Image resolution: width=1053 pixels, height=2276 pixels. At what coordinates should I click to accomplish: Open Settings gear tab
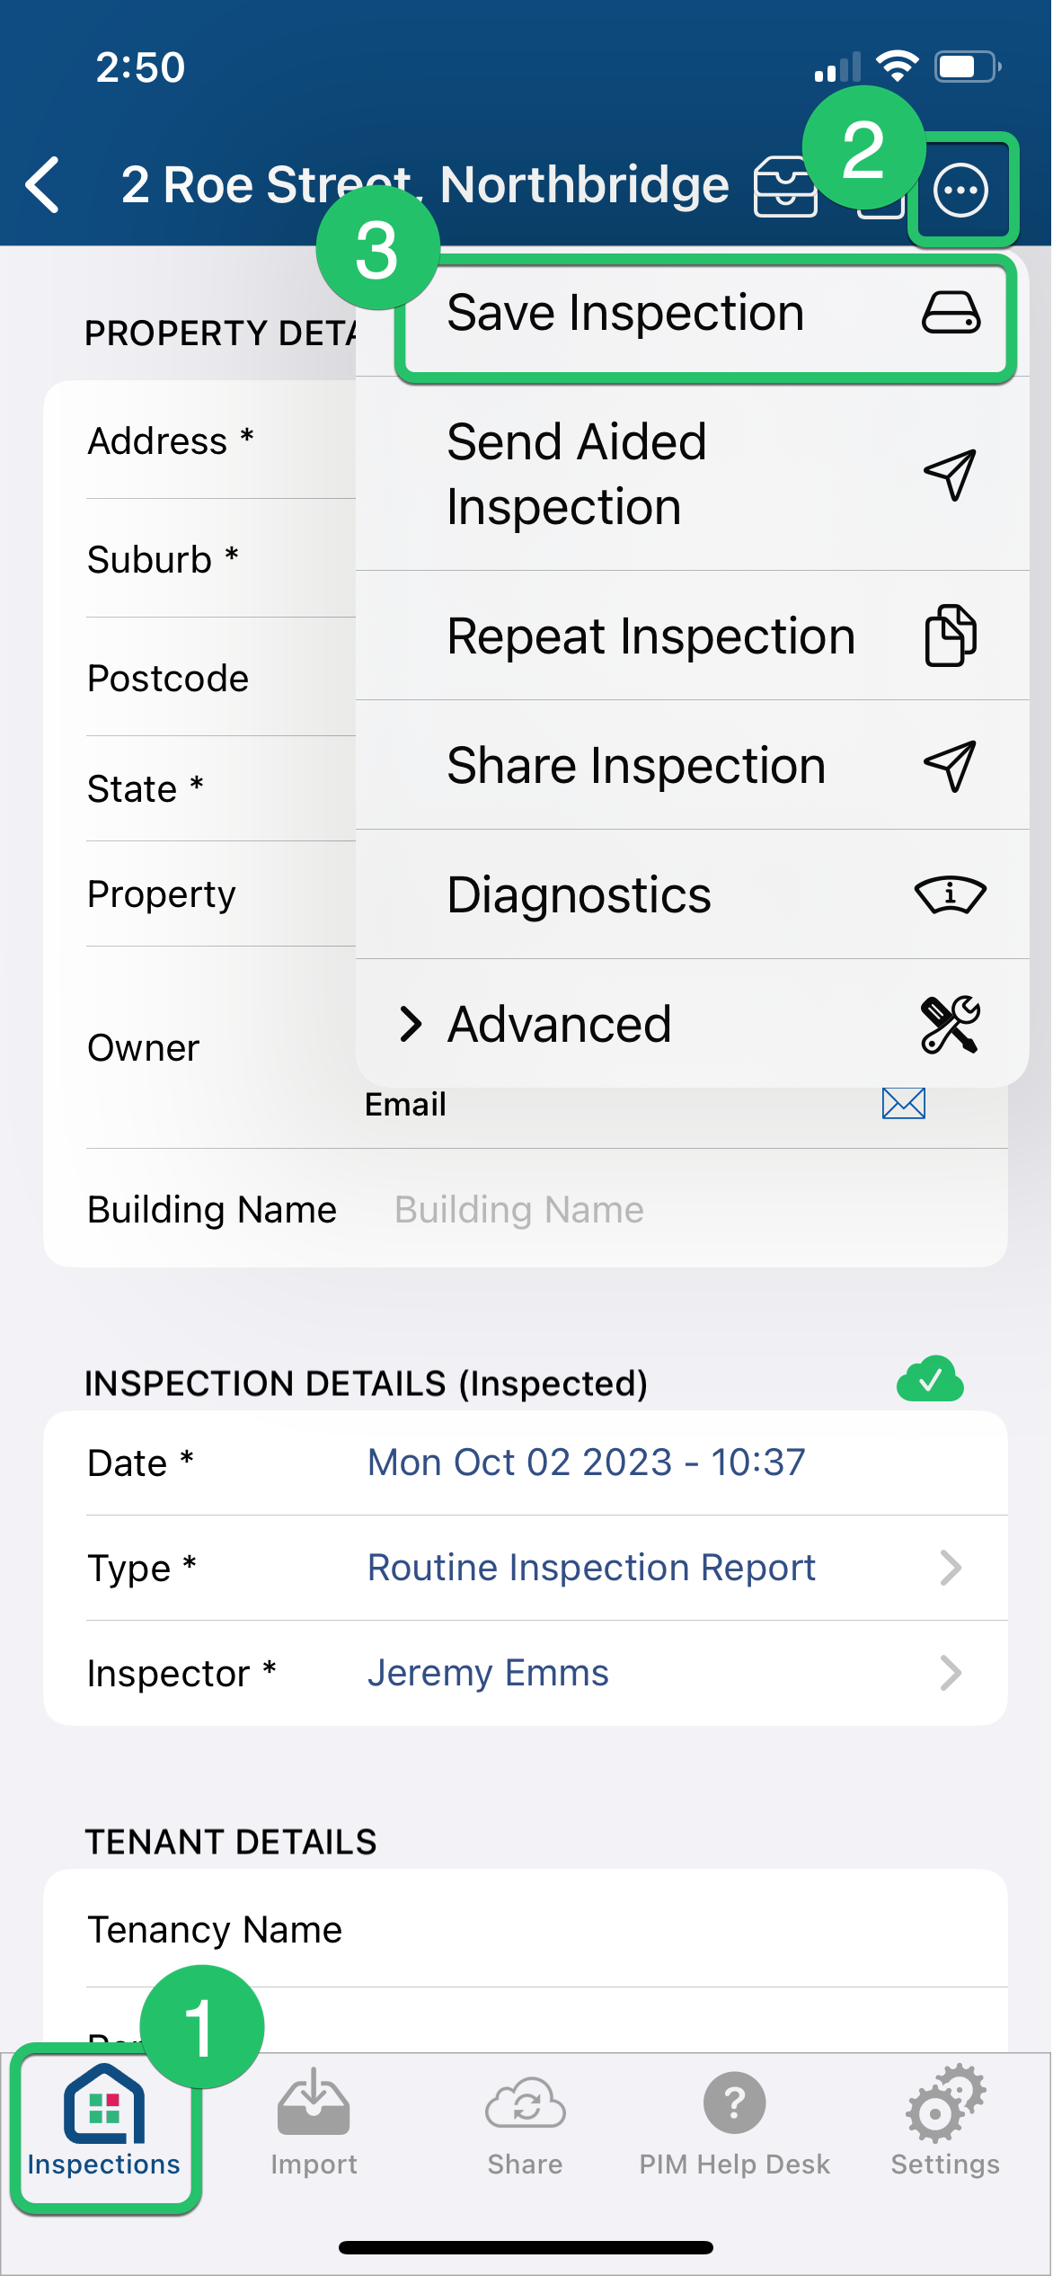point(945,2121)
